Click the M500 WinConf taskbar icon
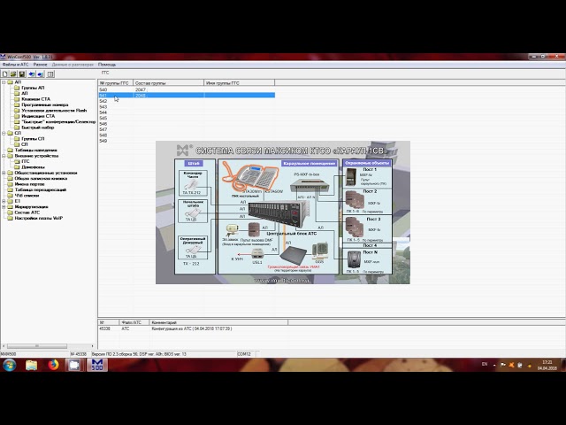The width and height of the screenshot is (566, 425). (x=97, y=365)
